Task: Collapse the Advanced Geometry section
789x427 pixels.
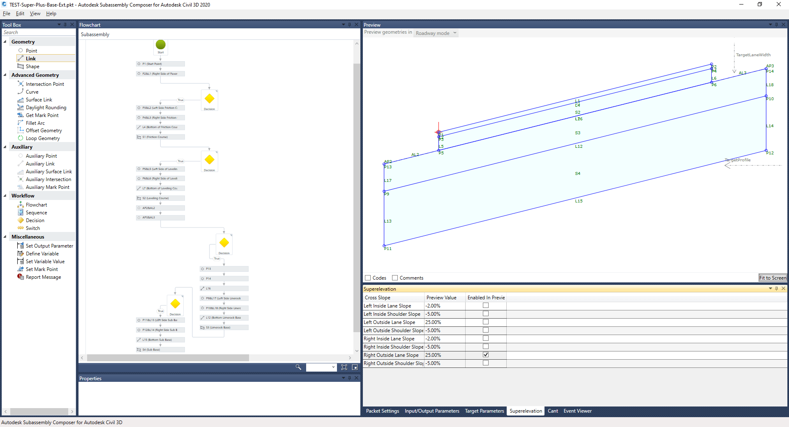Action: pyautogui.click(x=5, y=75)
